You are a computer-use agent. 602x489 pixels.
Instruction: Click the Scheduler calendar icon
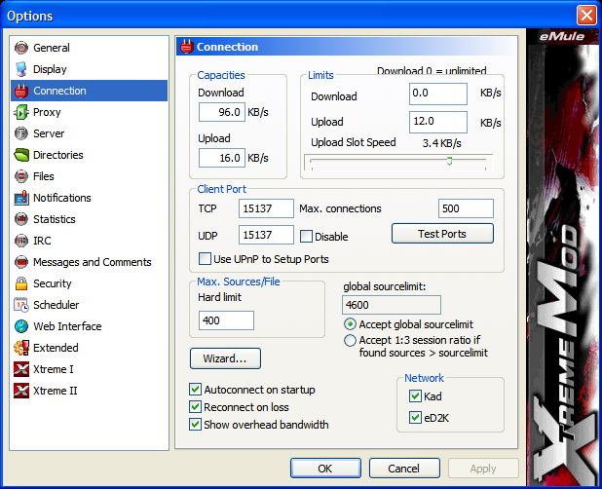click(21, 305)
